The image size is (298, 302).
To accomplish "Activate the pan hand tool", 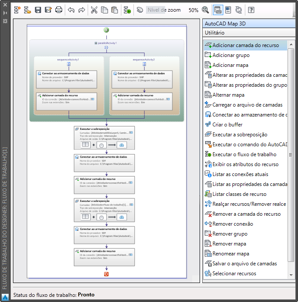I will (140, 9).
